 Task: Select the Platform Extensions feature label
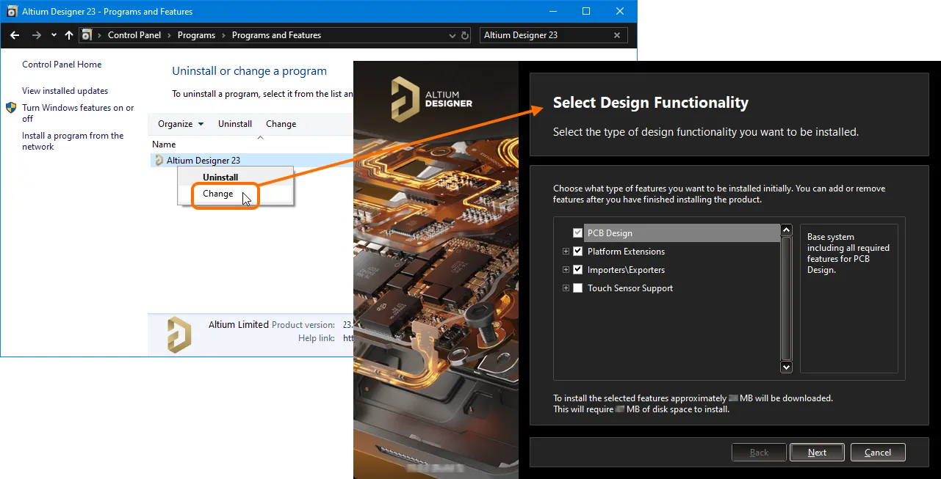coord(626,252)
